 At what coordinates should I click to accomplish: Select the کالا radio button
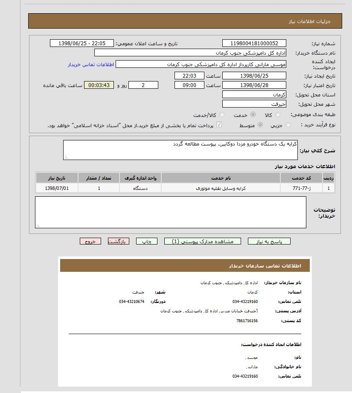click(x=278, y=115)
